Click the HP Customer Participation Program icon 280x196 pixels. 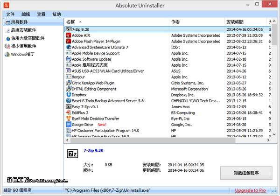(x=69, y=130)
